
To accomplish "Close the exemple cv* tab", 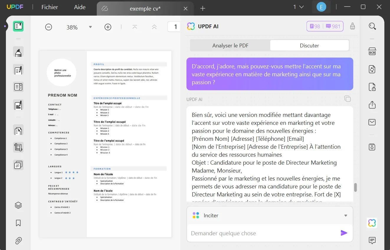I will [x=186, y=9].
